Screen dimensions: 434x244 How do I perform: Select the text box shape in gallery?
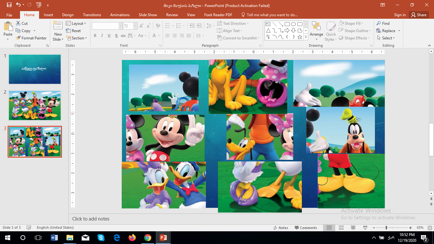(x=268, y=24)
